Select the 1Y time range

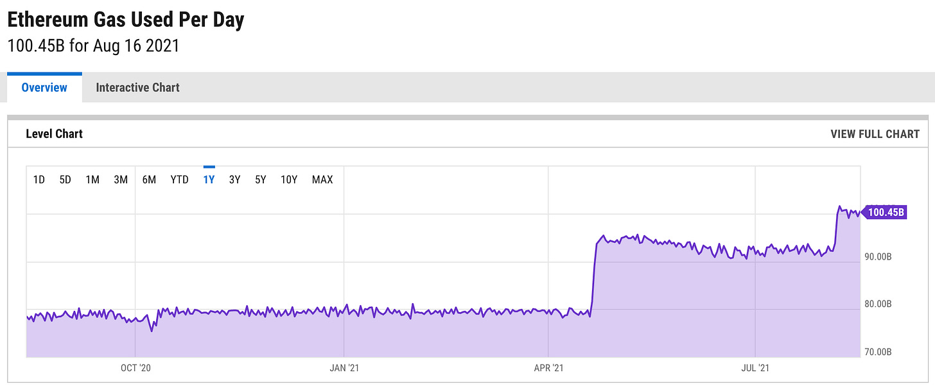pyautogui.click(x=209, y=179)
